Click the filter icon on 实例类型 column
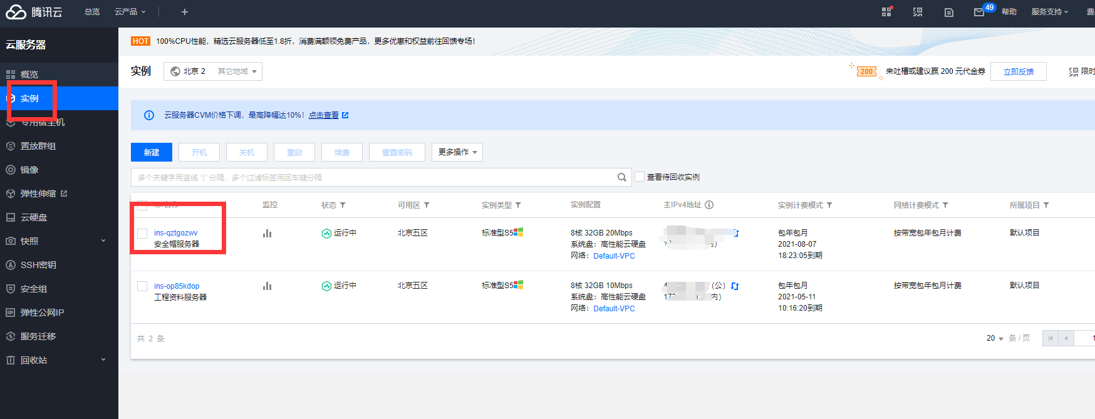 click(x=518, y=205)
